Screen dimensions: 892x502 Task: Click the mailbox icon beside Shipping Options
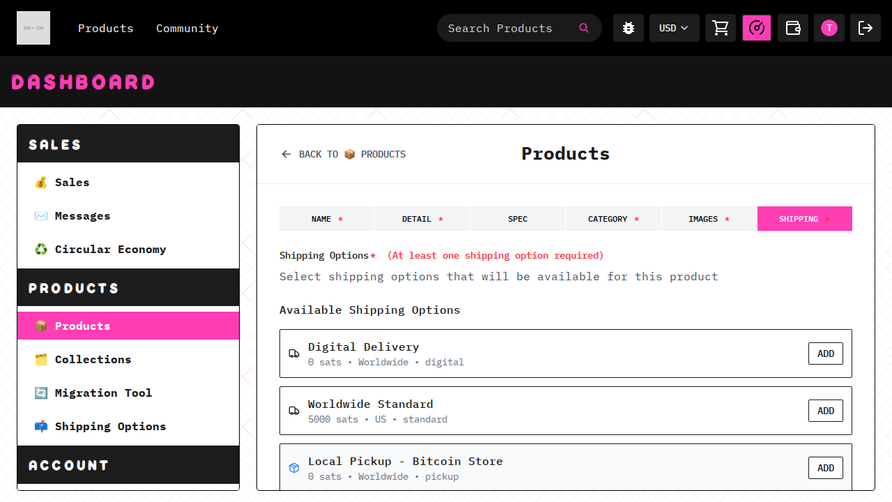coord(41,426)
